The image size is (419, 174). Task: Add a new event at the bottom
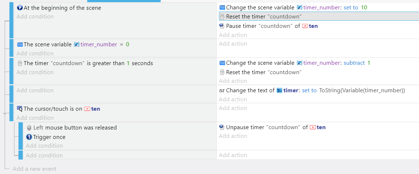point(34,169)
